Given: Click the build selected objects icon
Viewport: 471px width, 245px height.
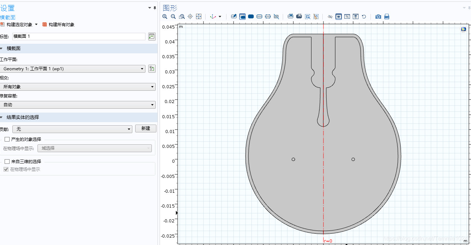Looking at the screenshot, I should click(x=2, y=25).
